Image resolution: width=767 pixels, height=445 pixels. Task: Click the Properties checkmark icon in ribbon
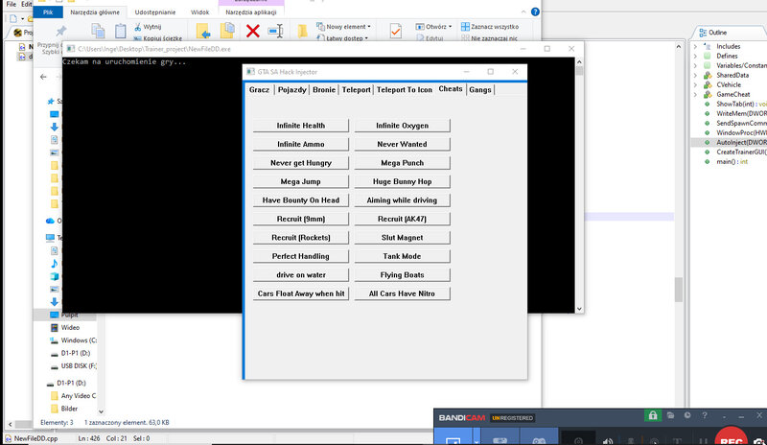coord(396,32)
